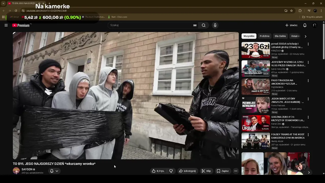Open the Wszystkie zakładki bookmarks folder
This screenshot has width=325, height=183.
pos(312,17)
